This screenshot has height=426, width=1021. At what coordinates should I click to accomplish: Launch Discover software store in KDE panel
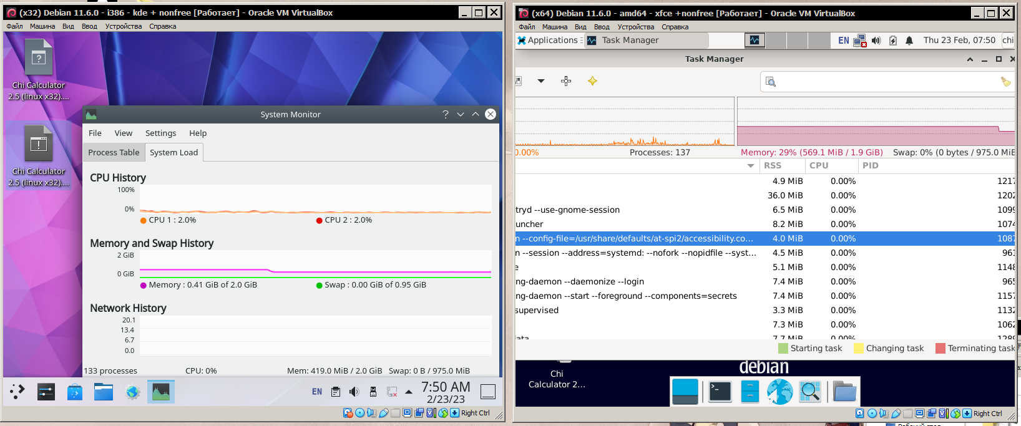(75, 392)
